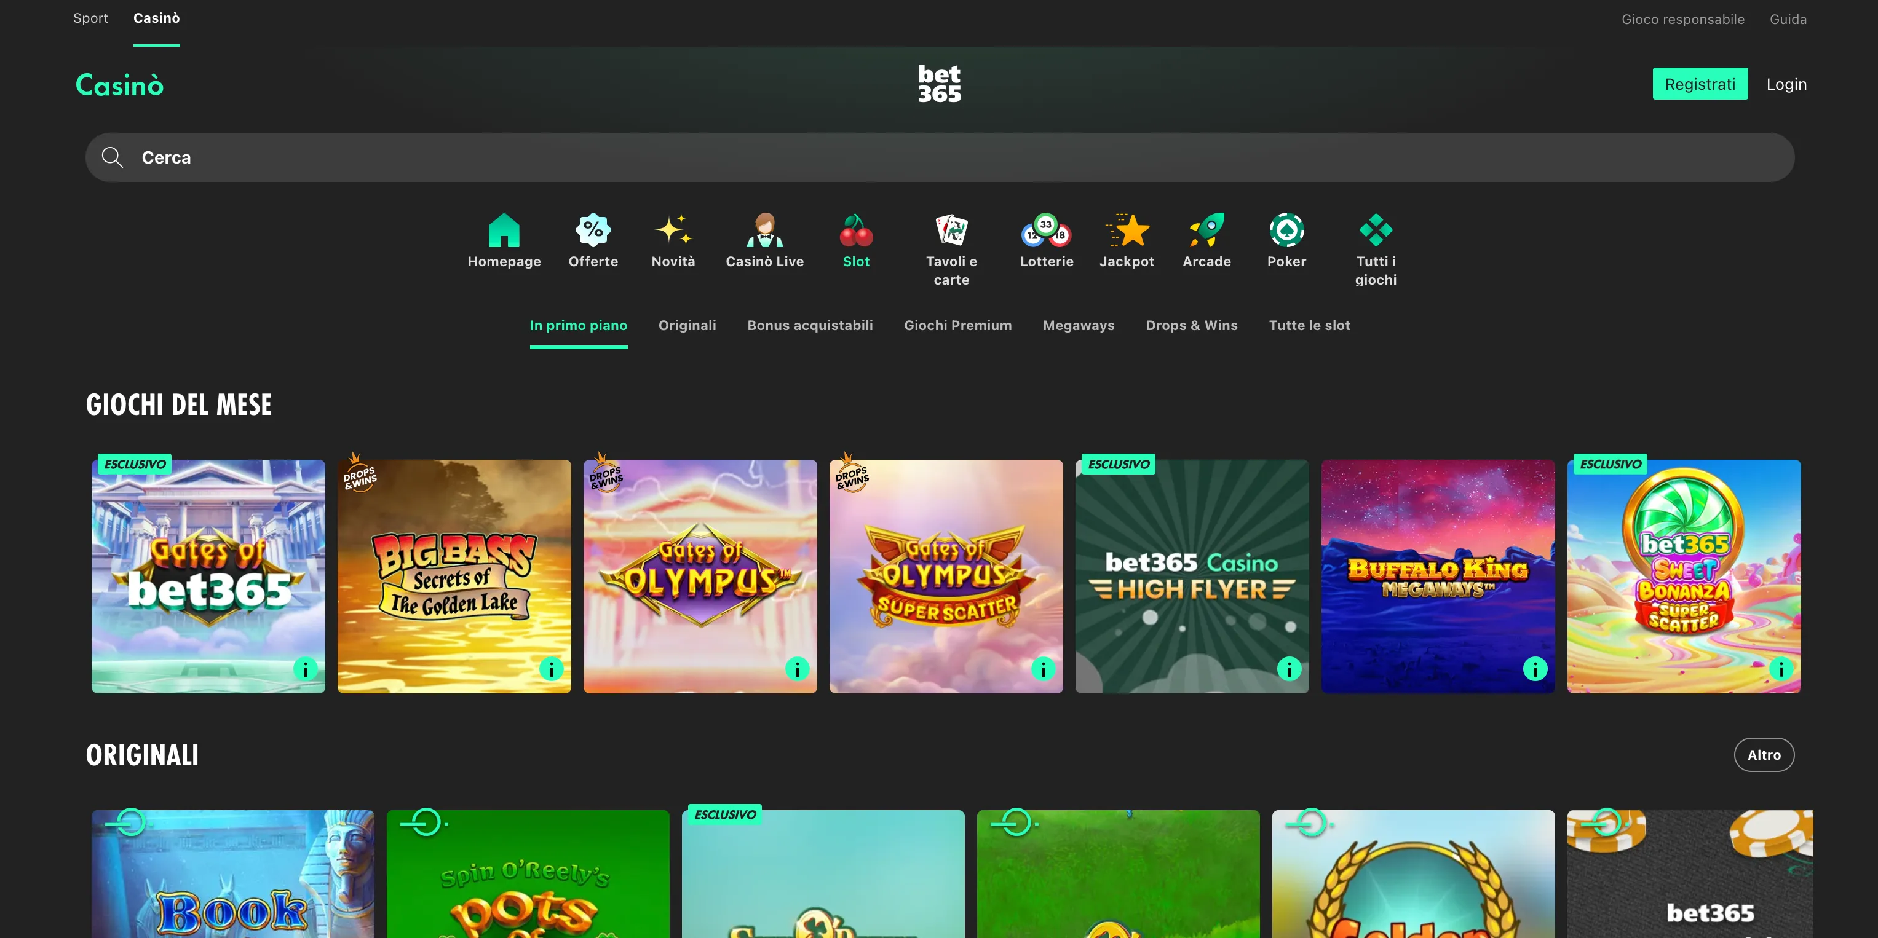Show info for Big Bass Golden Lake
Viewport: 1878px width, 938px height.
tap(551, 668)
